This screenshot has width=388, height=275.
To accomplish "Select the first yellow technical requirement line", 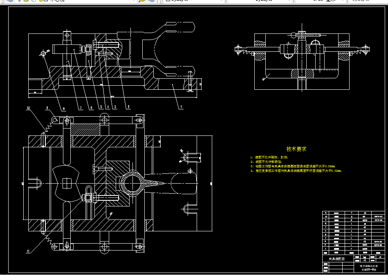I will pyautogui.click(x=270, y=157).
